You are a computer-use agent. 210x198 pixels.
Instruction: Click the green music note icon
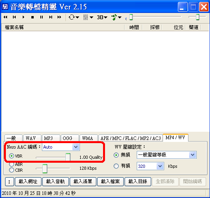click(x=114, y=17)
